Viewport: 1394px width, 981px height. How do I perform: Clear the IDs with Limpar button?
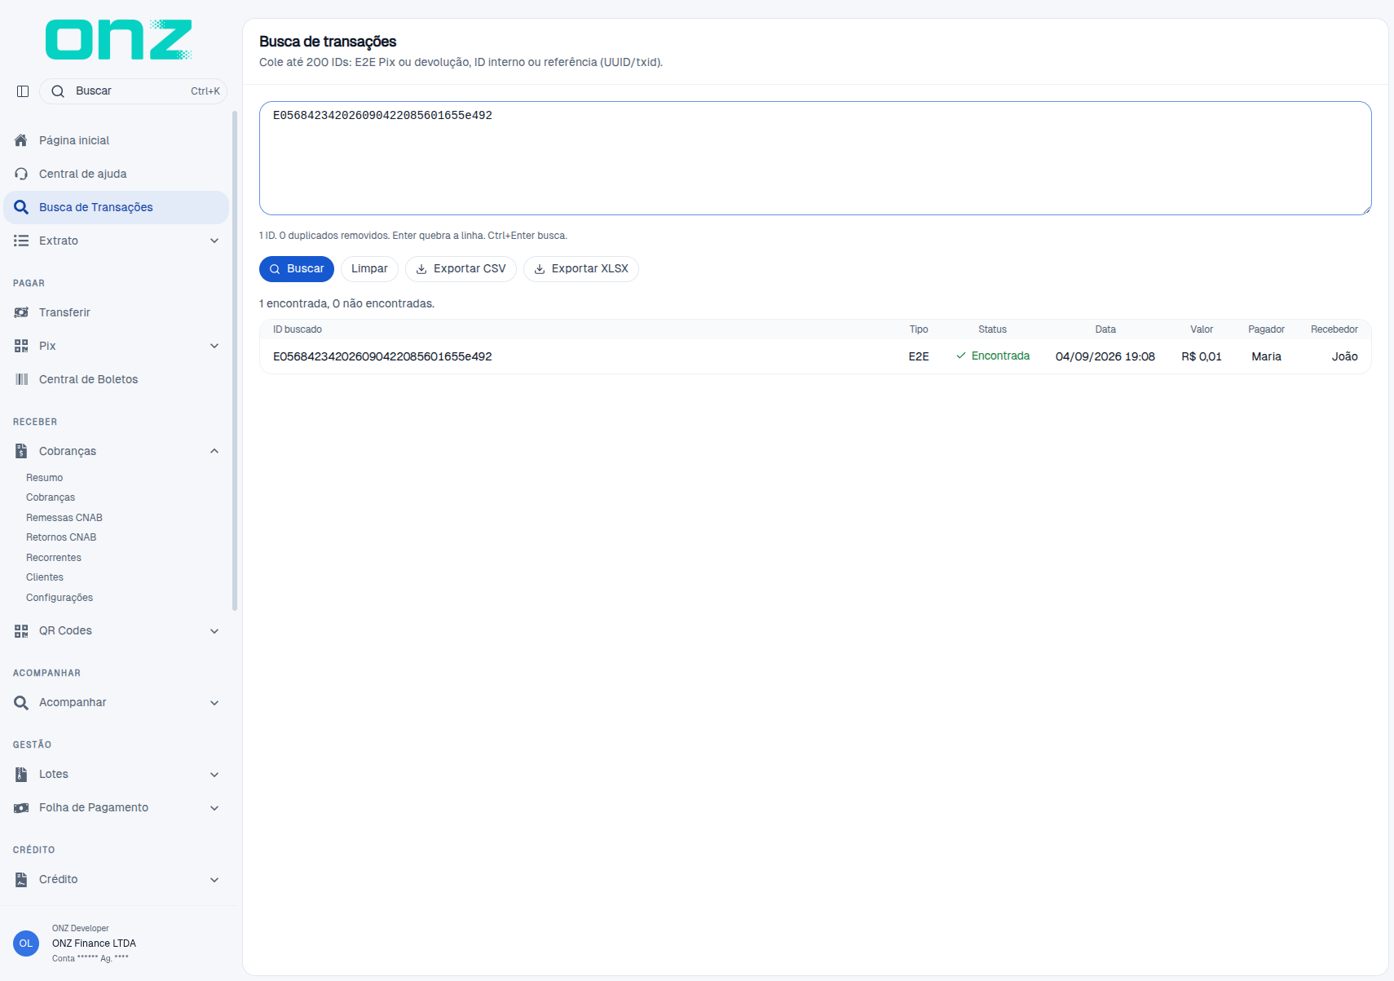pos(369,269)
